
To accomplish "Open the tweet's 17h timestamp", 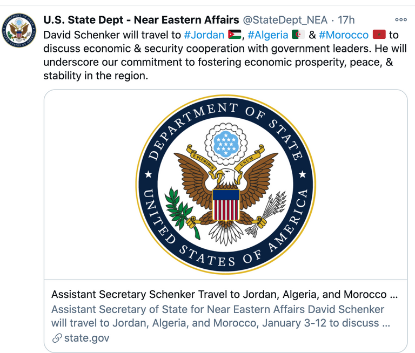I will point(346,20).
